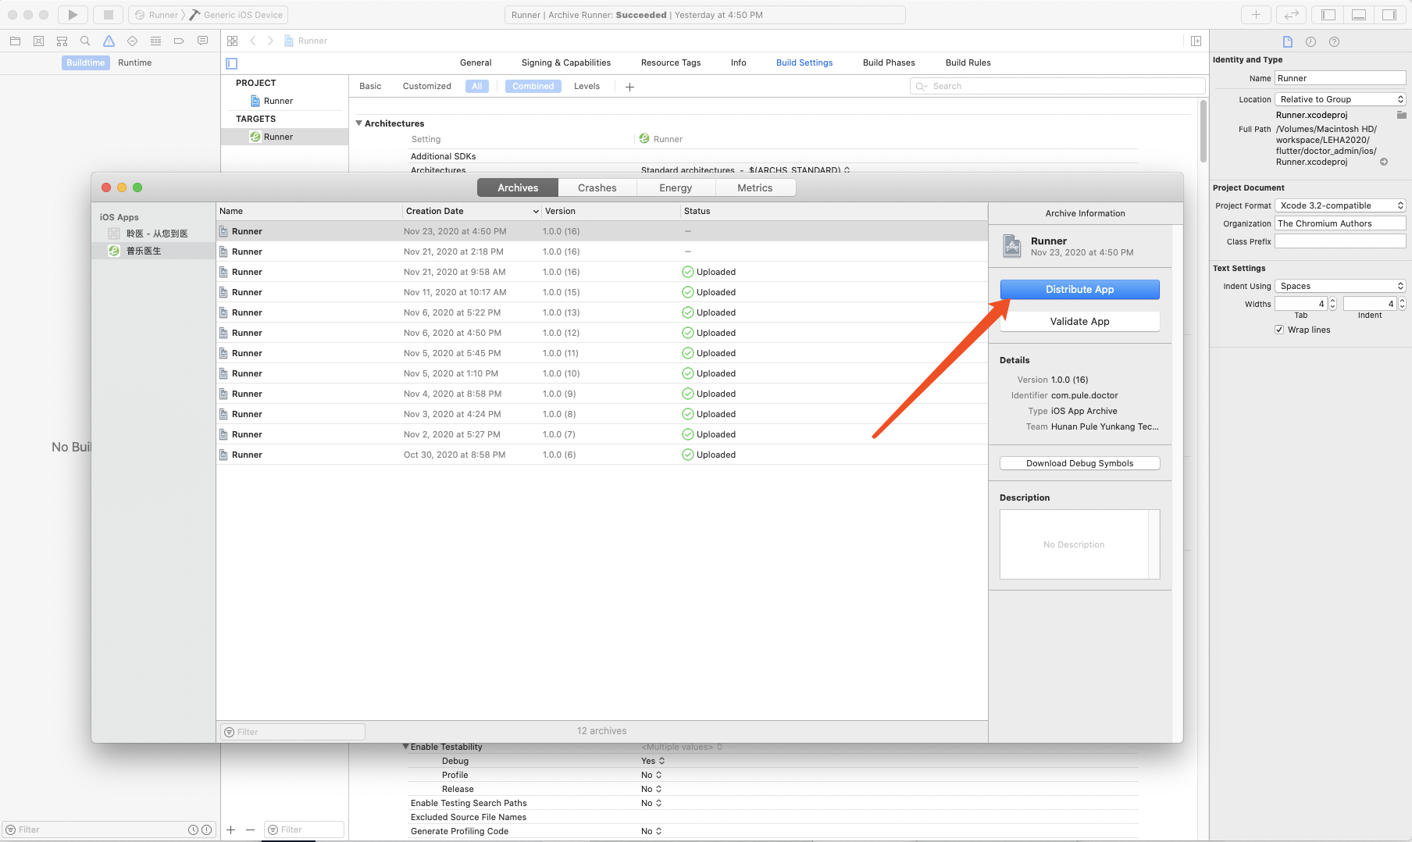1412x842 pixels.
Task: Open the Indent Using dropdown
Action: (x=1340, y=286)
